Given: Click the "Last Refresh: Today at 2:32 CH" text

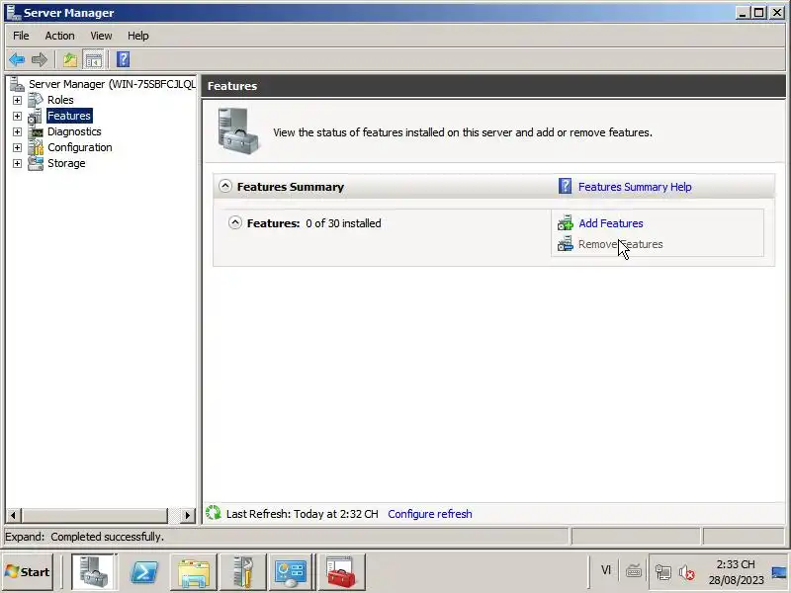Looking at the screenshot, I should click(x=302, y=514).
